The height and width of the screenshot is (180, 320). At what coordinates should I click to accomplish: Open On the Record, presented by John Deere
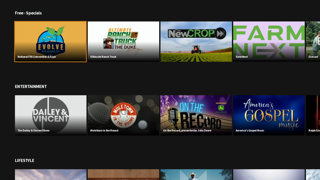coord(196,115)
